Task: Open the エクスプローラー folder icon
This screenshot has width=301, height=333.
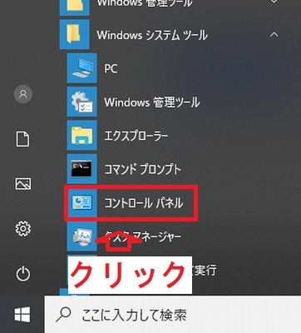Action: coord(81,136)
